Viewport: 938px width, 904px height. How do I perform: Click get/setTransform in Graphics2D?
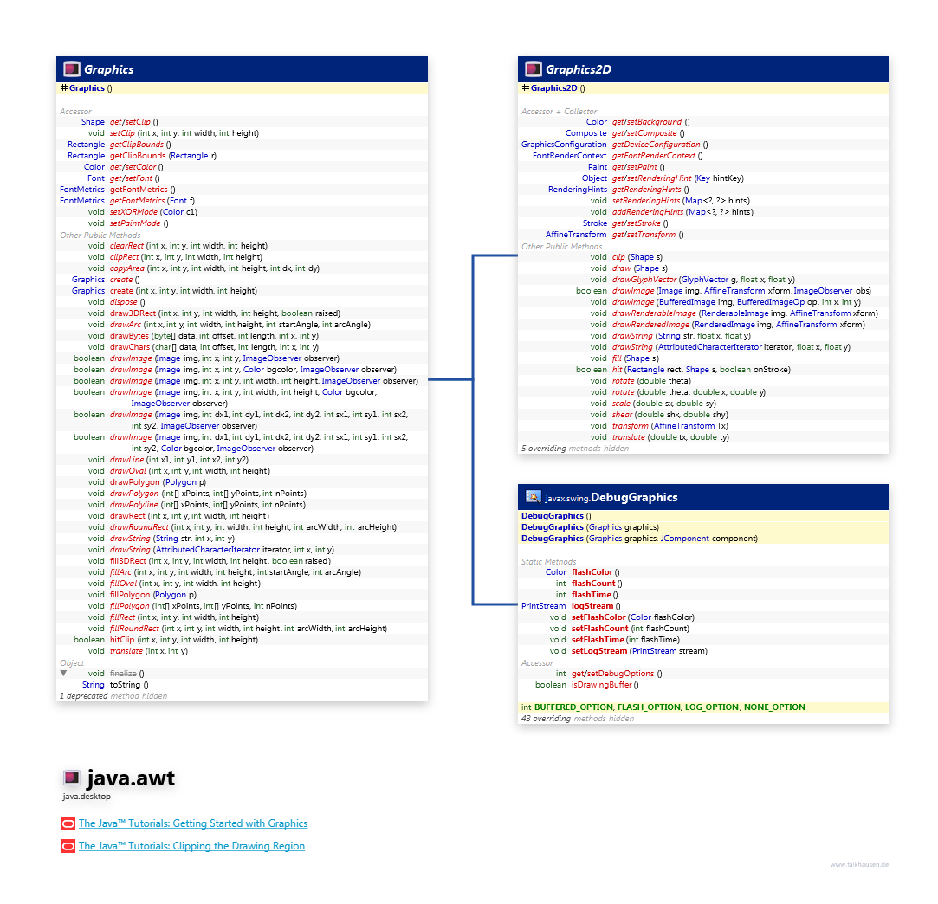(644, 235)
